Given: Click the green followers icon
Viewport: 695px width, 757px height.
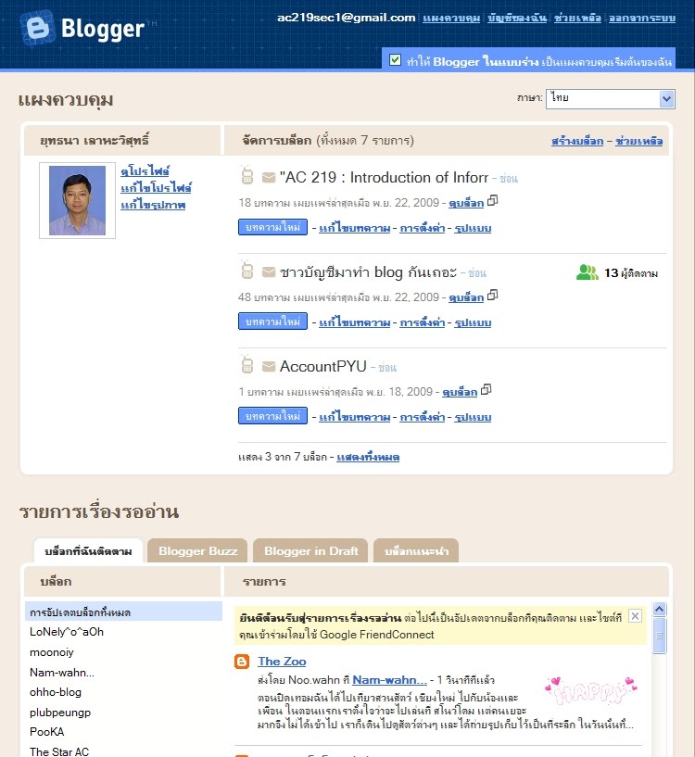Looking at the screenshot, I should coord(587,272).
